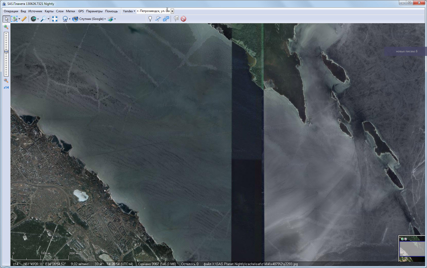Toggle hide all placemarks red icon
This screenshot has width=427, height=268.
click(x=183, y=19)
